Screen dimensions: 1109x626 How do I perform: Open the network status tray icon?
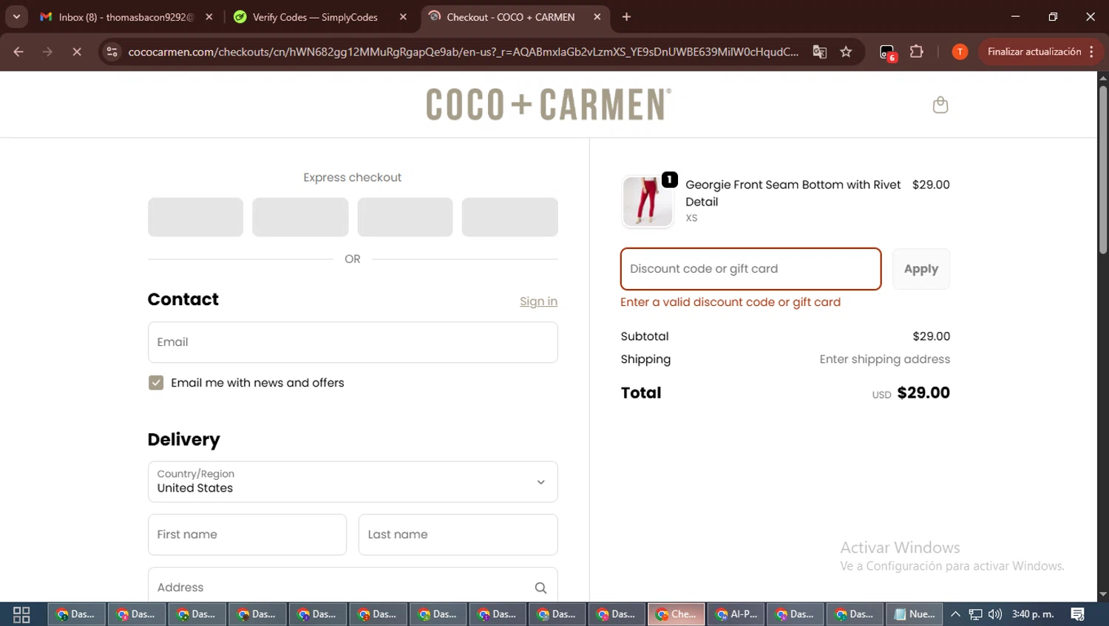point(975,614)
